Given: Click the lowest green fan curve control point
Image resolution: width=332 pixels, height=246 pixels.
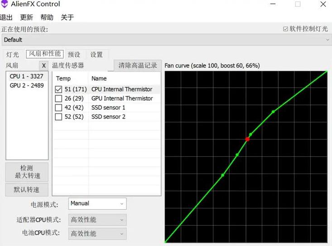Looking at the screenshot, I should [x=222, y=175].
